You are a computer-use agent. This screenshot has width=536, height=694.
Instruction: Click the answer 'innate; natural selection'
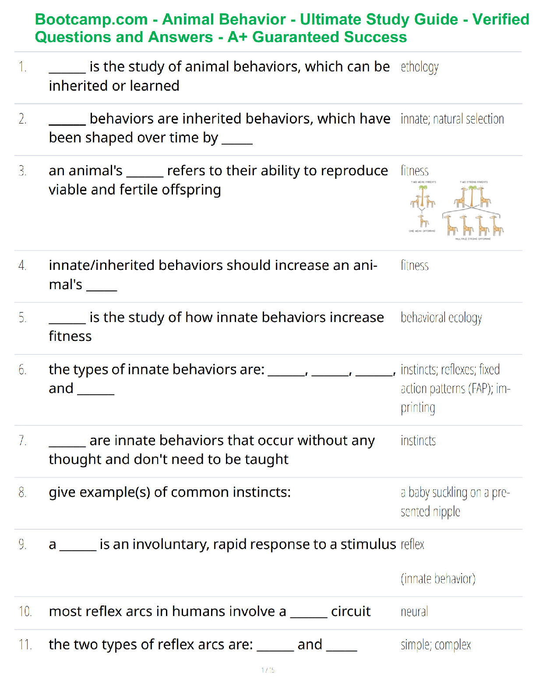tap(452, 119)
